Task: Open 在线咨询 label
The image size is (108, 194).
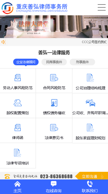Action: point(54,191)
